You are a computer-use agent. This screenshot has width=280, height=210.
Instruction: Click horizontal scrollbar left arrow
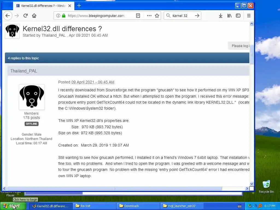4,188
